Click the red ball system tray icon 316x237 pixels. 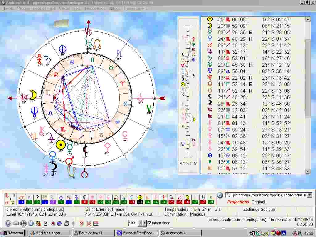pyautogui.click(x=279, y=233)
